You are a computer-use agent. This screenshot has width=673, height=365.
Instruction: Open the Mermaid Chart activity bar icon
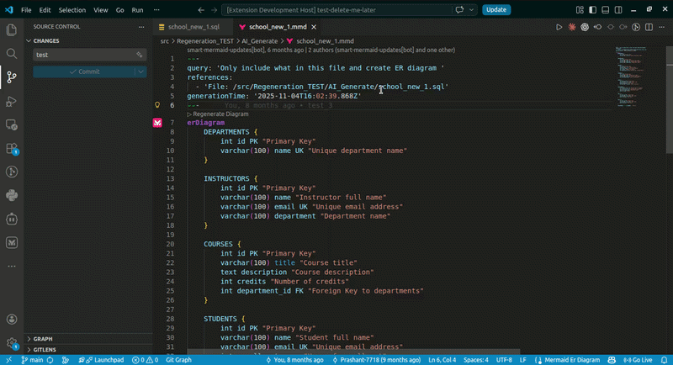[x=12, y=243]
